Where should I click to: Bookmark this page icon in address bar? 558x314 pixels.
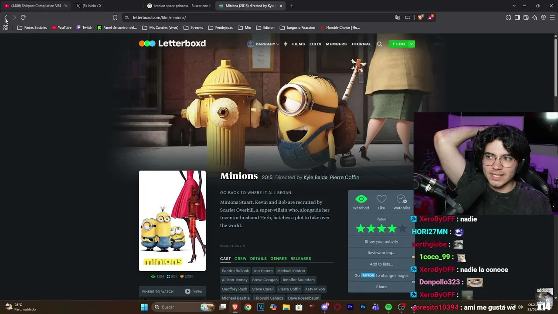click(115, 17)
